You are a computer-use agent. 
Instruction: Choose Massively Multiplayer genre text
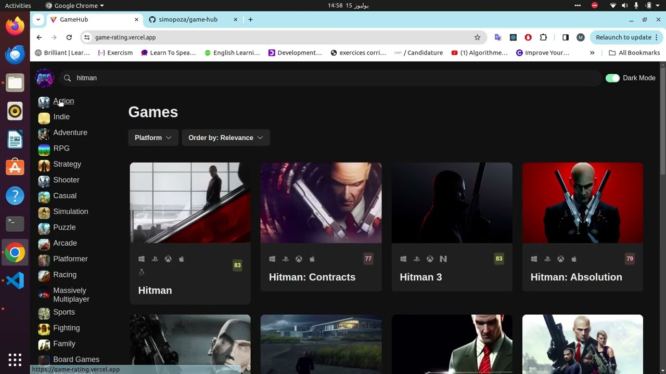click(71, 295)
